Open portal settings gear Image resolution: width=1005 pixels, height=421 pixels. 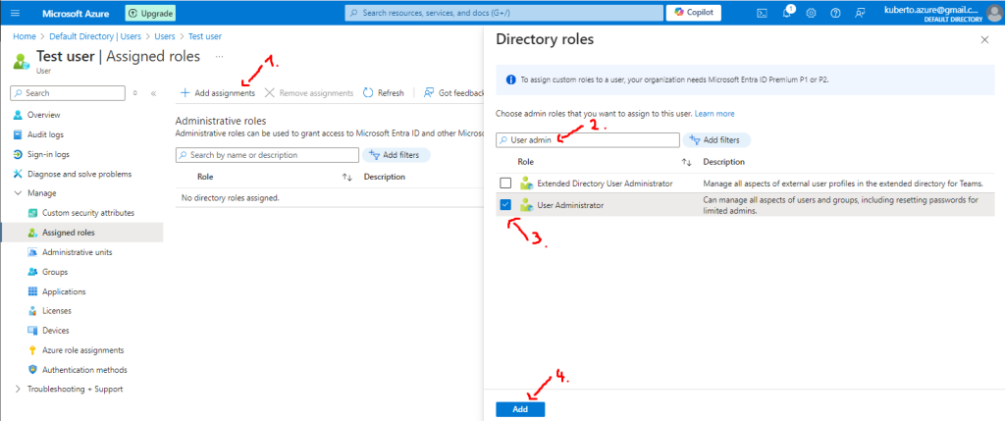[811, 13]
